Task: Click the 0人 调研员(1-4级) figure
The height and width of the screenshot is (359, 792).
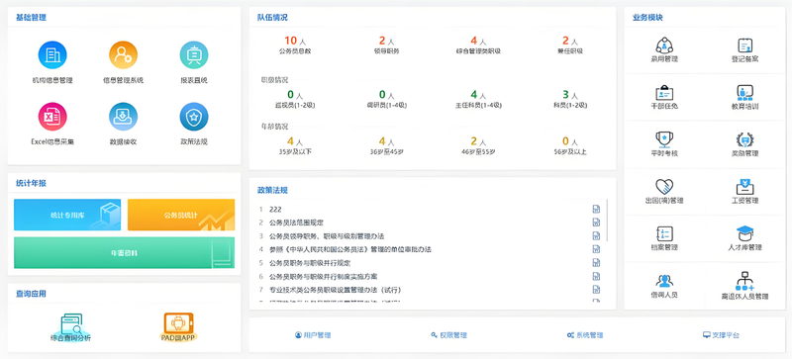Action: coord(386,94)
